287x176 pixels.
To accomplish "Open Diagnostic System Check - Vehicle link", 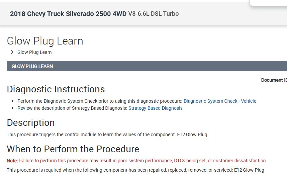I will tap(220, 101).
